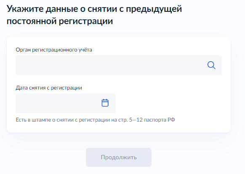Click the Продолжить button

click(119, 157)
